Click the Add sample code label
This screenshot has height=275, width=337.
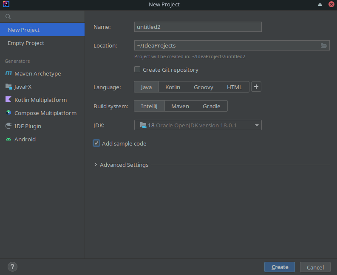[x=124, y=143]
